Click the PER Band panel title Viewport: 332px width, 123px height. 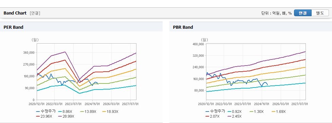tap(13, 27)
